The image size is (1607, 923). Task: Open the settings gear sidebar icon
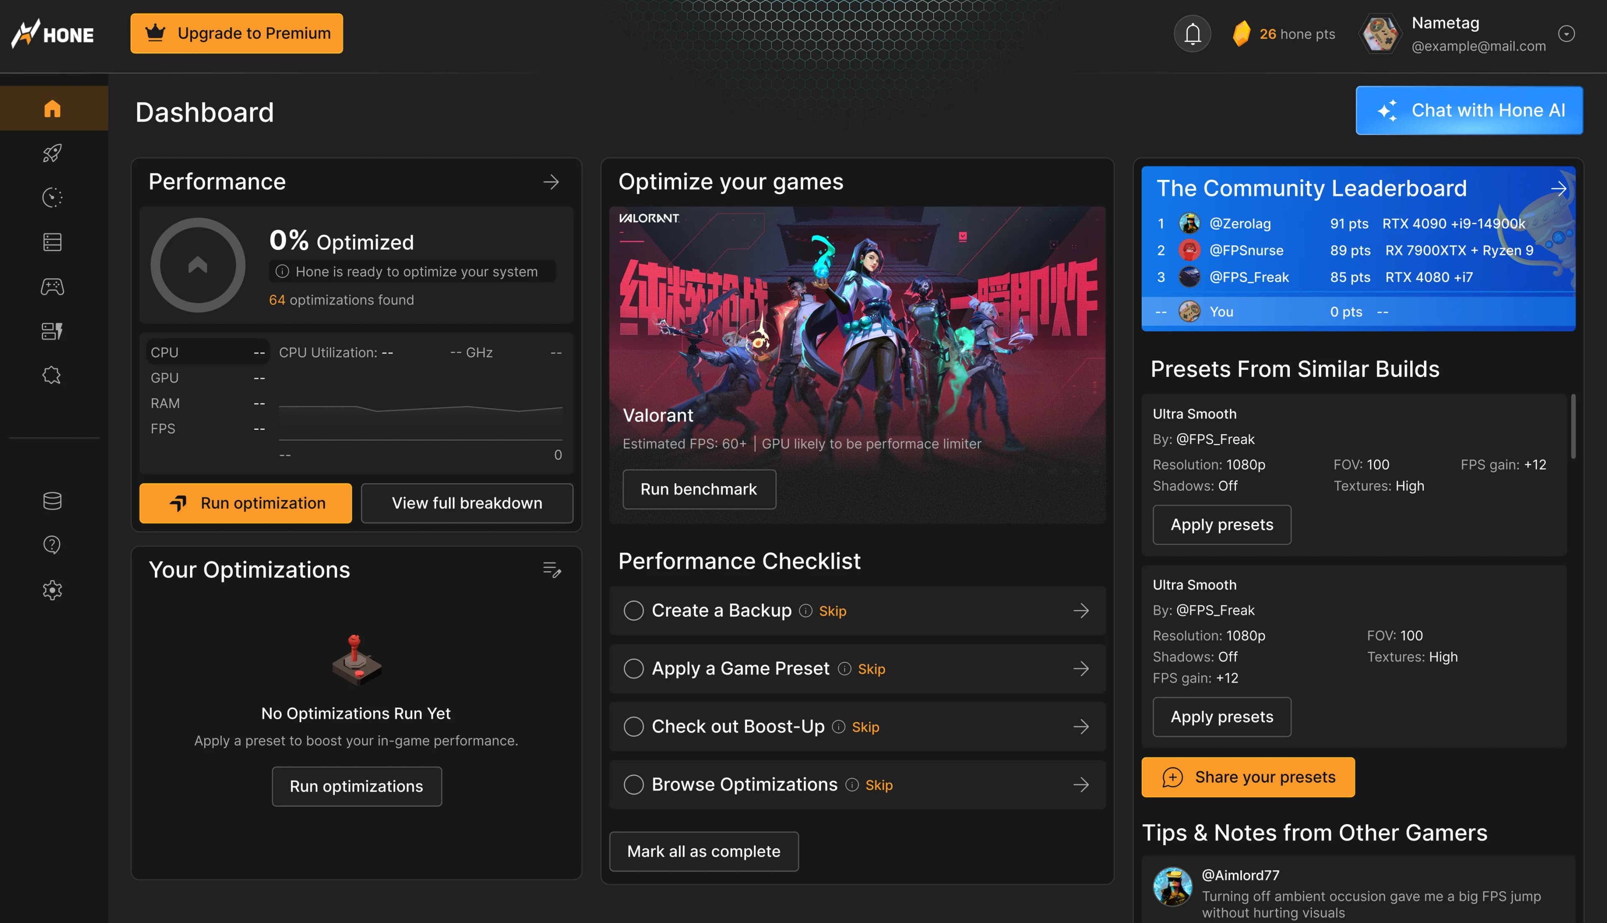pos(53,590)
